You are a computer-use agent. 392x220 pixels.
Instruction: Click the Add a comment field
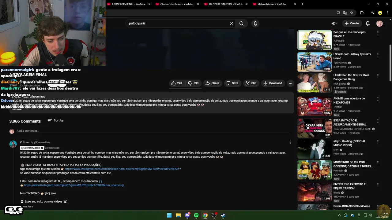click(x=153, y=131)
